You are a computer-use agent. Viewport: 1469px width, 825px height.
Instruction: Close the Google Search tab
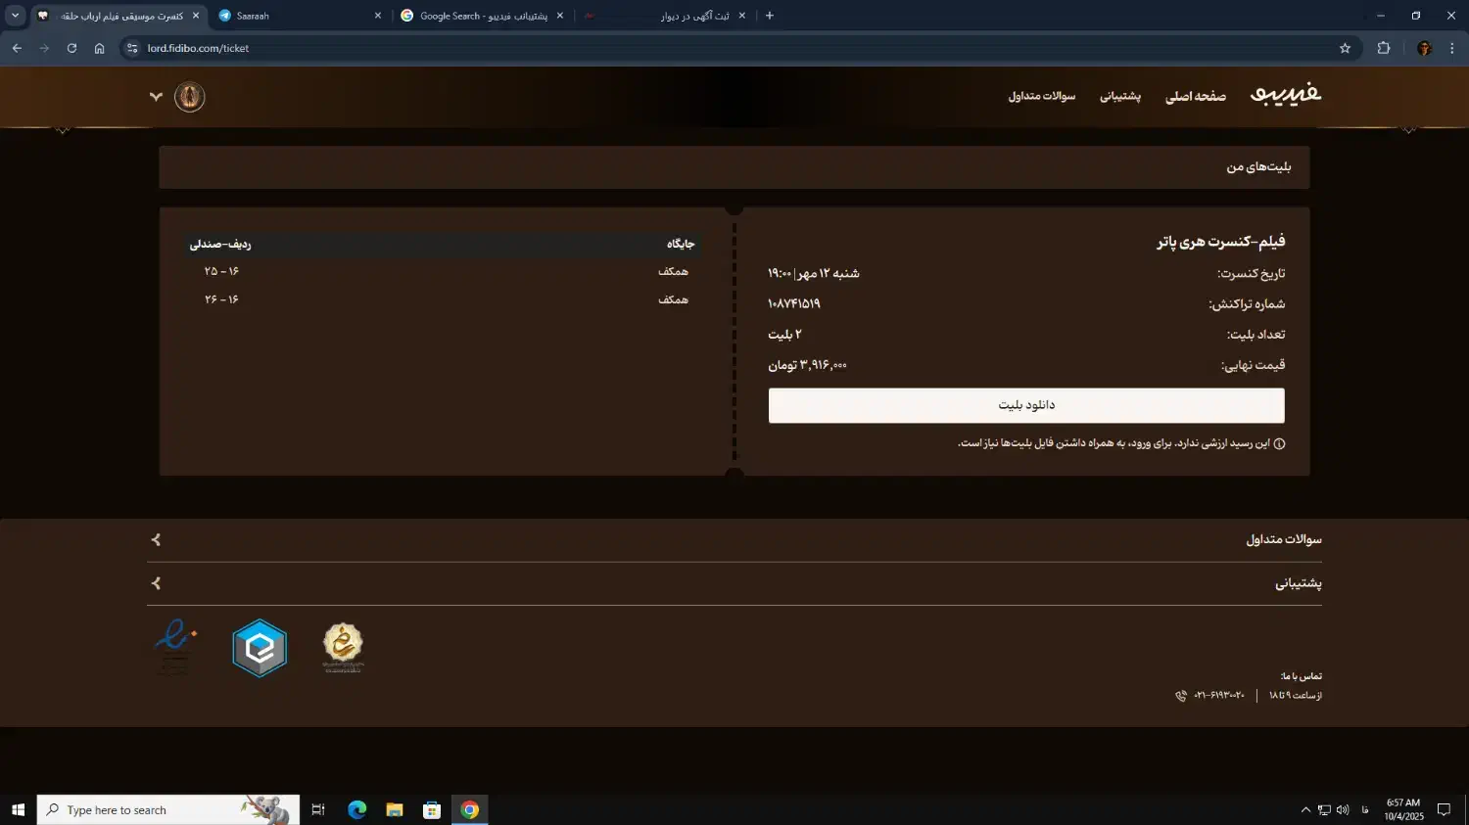pos(560,16)
